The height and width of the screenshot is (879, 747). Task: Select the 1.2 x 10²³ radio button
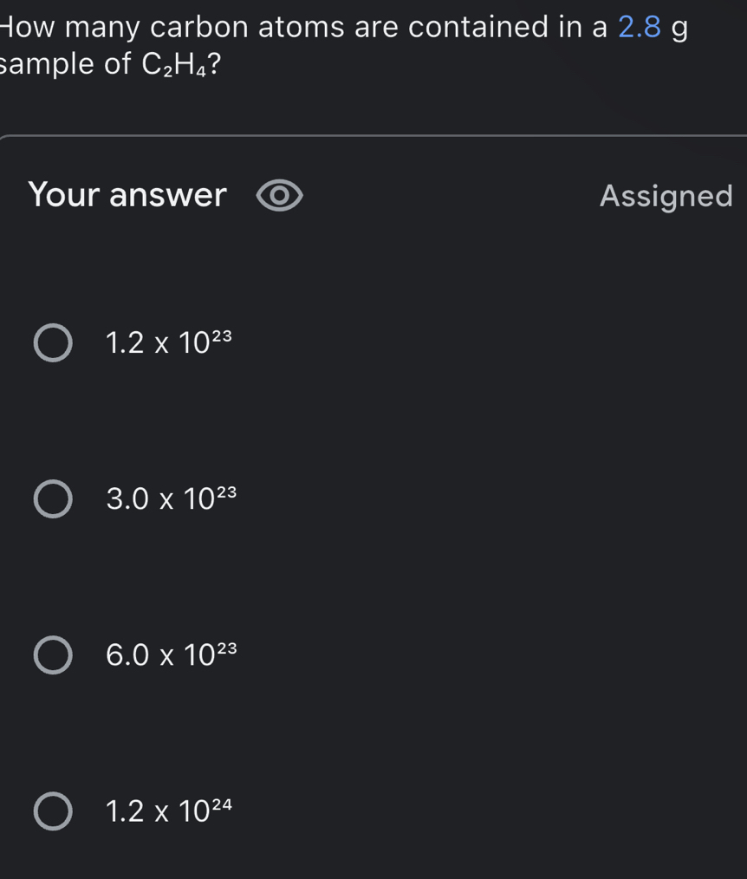click(x=53, y=342)
